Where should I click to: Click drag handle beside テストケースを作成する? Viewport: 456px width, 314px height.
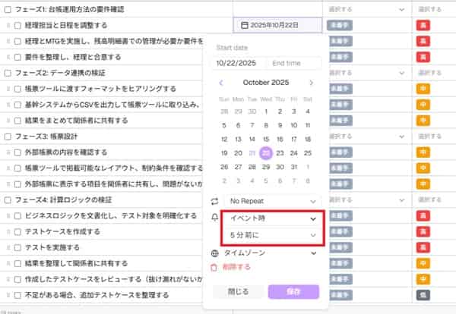(x=8, y=232)
